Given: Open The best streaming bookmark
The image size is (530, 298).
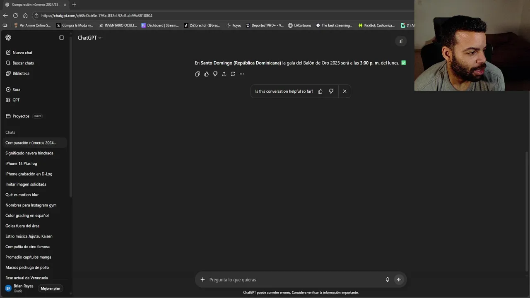Looking at the screenshot, I should point(334,25).
